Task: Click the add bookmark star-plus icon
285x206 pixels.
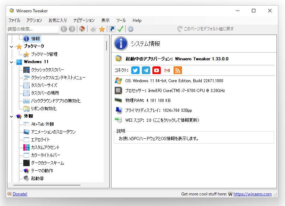Action: coord(93,29)
